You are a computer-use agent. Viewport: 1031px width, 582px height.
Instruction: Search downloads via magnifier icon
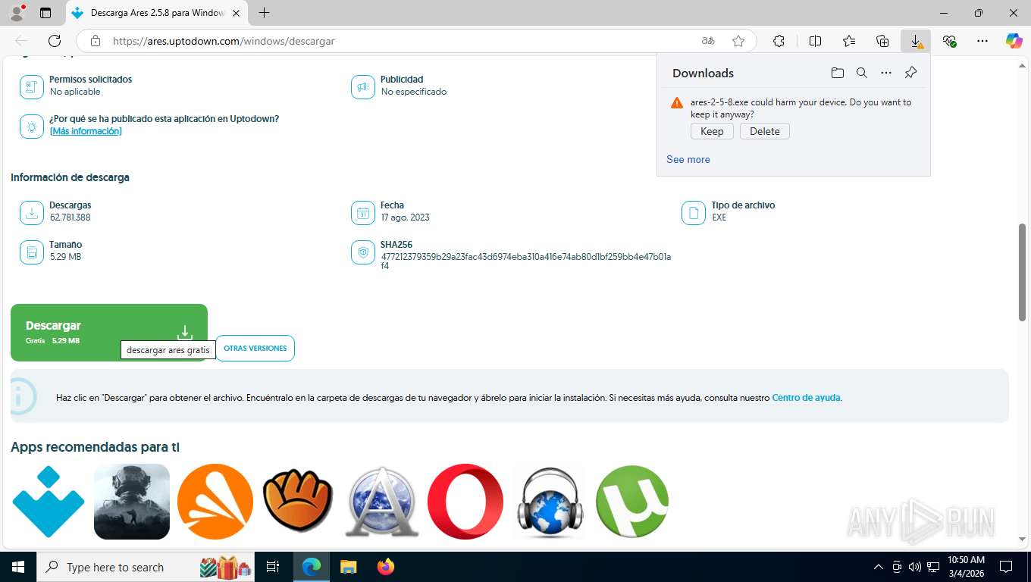tap(861, 73)
